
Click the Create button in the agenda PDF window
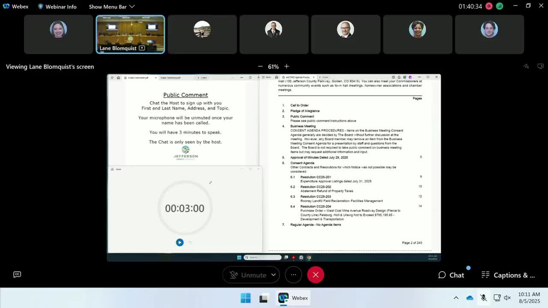[x=324, y=77]
